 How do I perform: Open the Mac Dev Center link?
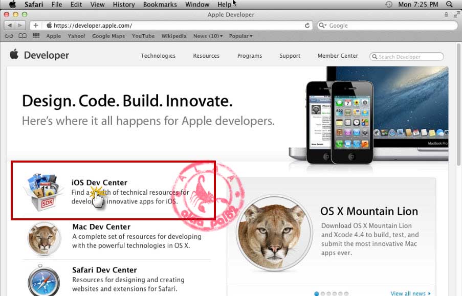(101, 227)
